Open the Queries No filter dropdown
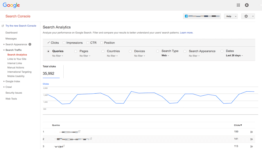This screenshot has height=149, width=262. coord(58,56)
